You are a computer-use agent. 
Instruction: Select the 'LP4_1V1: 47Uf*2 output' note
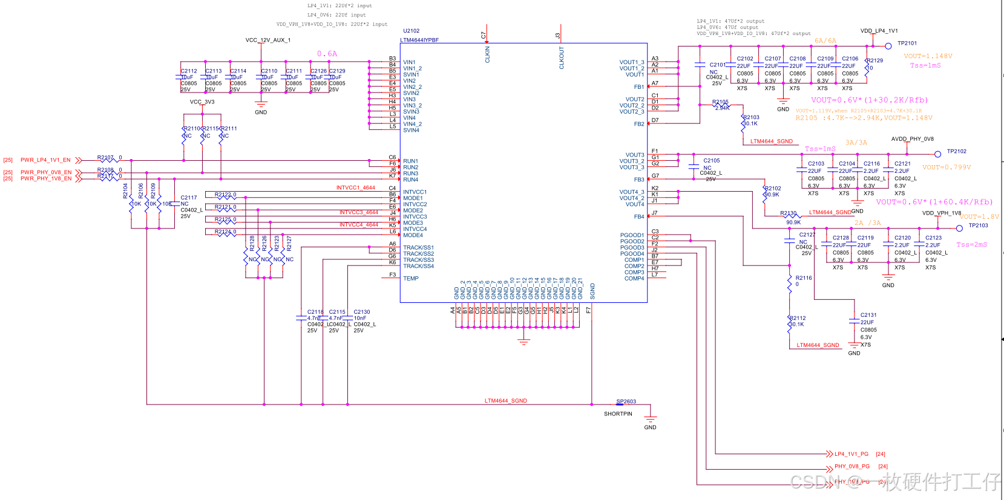coord(730,21)
